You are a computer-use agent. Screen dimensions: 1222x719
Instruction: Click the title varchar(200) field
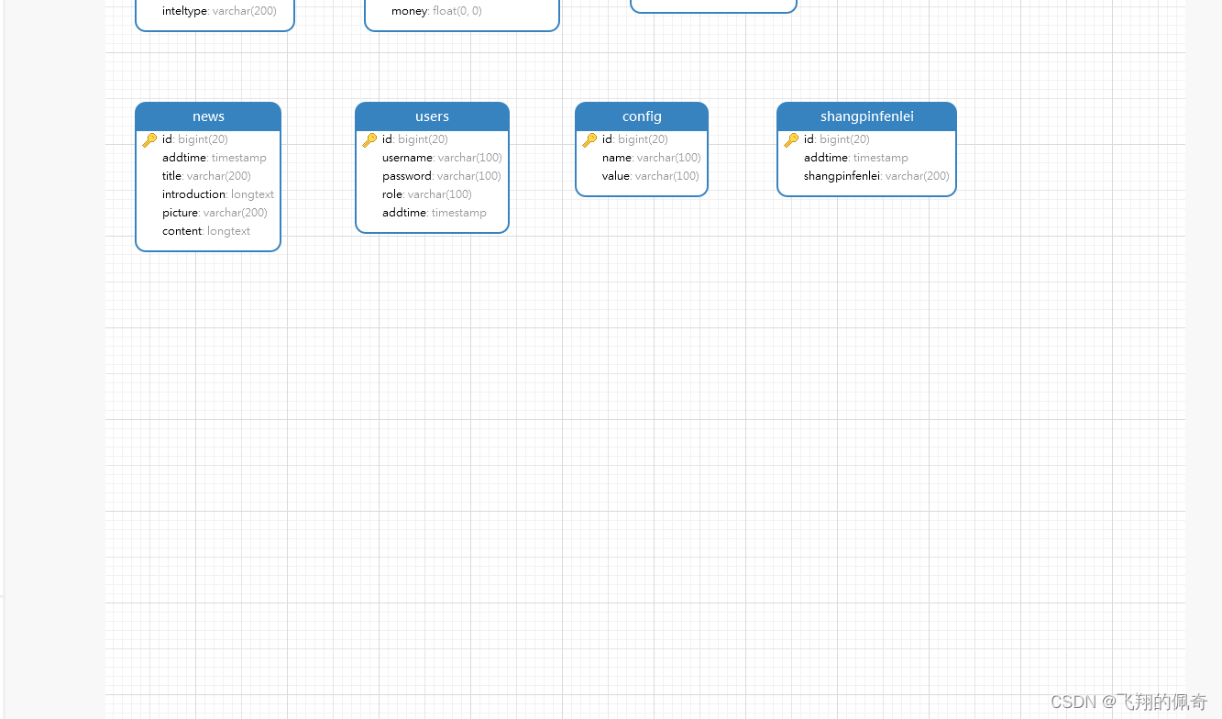coord(206,176)
